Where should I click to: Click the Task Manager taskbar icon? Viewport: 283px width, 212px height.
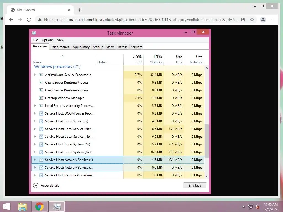point(56,206)
